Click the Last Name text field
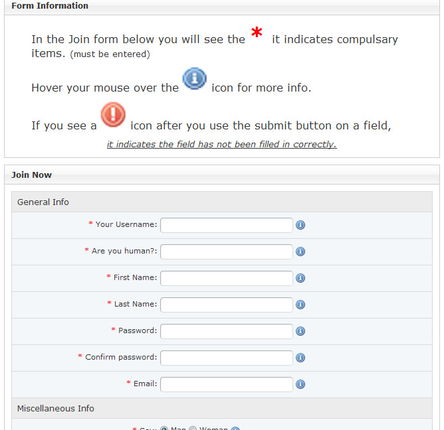Viewport: 444px width, 430px height. tap(226, 305)
